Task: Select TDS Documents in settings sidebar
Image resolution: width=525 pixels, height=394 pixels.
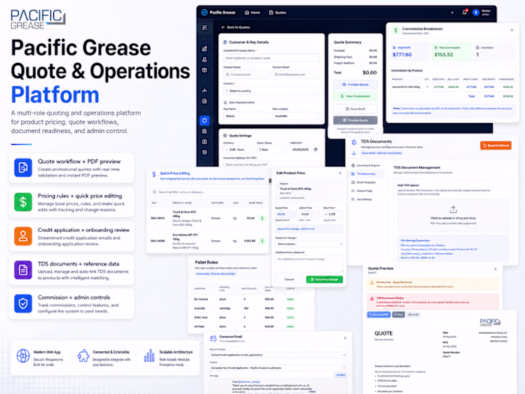Action: 366,174
